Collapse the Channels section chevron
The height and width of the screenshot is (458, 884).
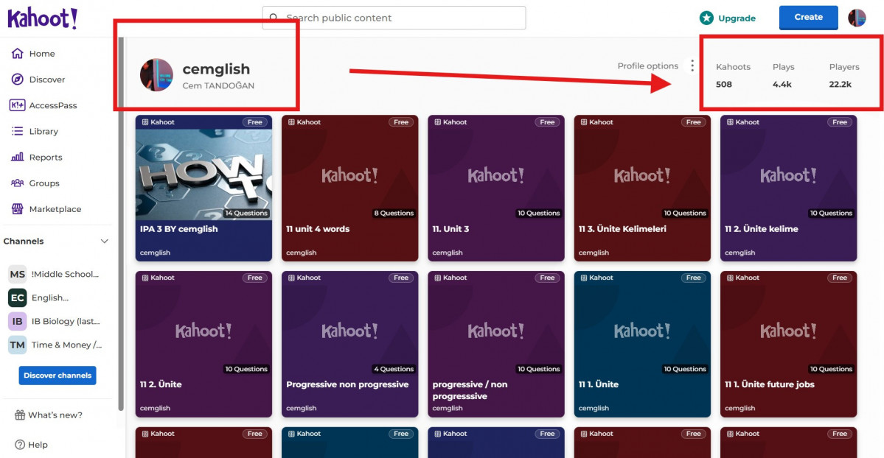point(104,242)
